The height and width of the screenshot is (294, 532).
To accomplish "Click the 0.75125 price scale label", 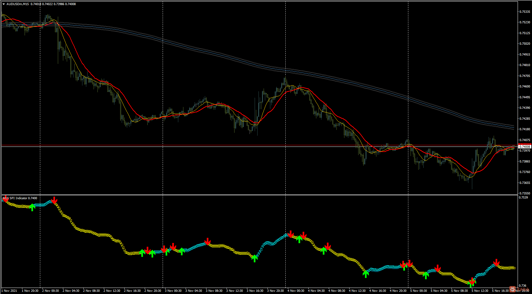I will pos(525,33).
